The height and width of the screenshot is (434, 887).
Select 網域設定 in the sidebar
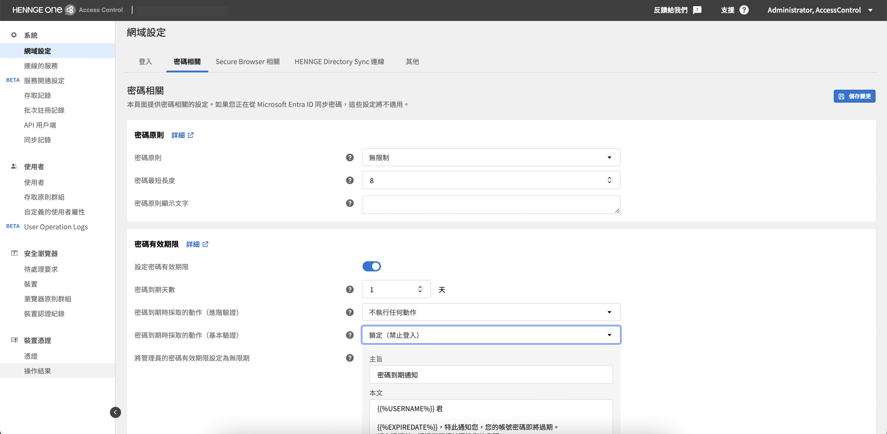point(58,51)
